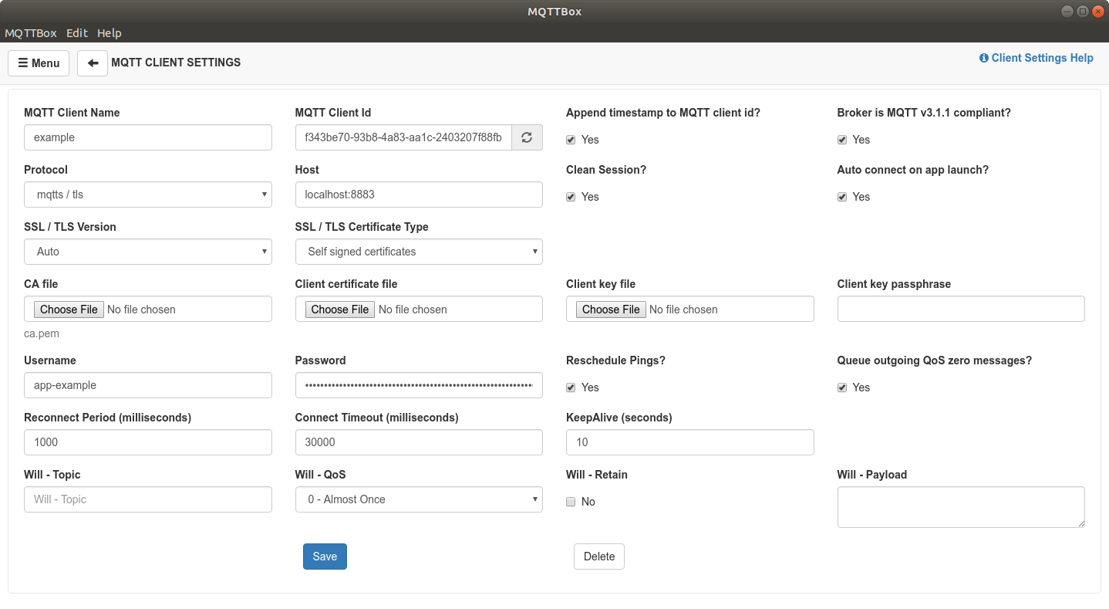1109x609 pixels.
Task: Choose a CA file to upload
Action: pos(68,309)
